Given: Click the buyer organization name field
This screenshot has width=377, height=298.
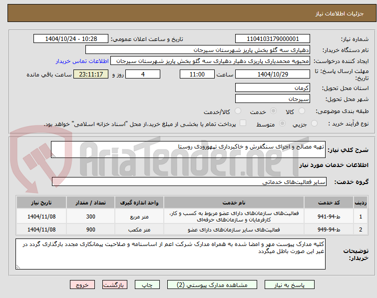Looking at the screenshot, I should (x=198, y=50).
